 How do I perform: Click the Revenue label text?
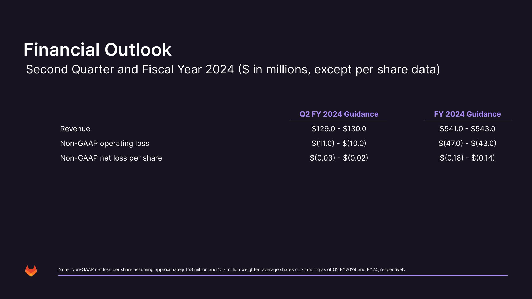pyautogui.click(x=75, y=129)
